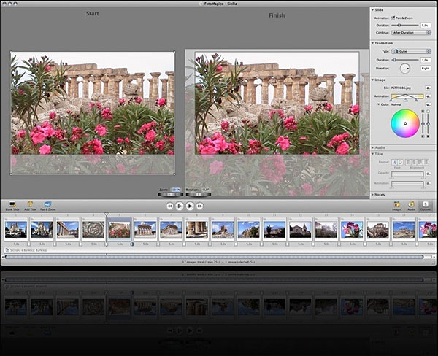Select slide 14 pink flower thumbnail
Viewport: 438px width, 356px height.
[352, 229]
